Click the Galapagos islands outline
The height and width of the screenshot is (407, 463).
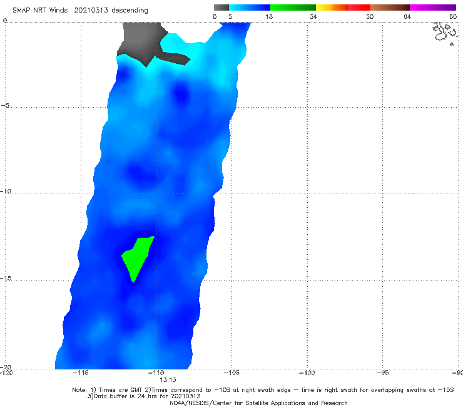[445, 33]
